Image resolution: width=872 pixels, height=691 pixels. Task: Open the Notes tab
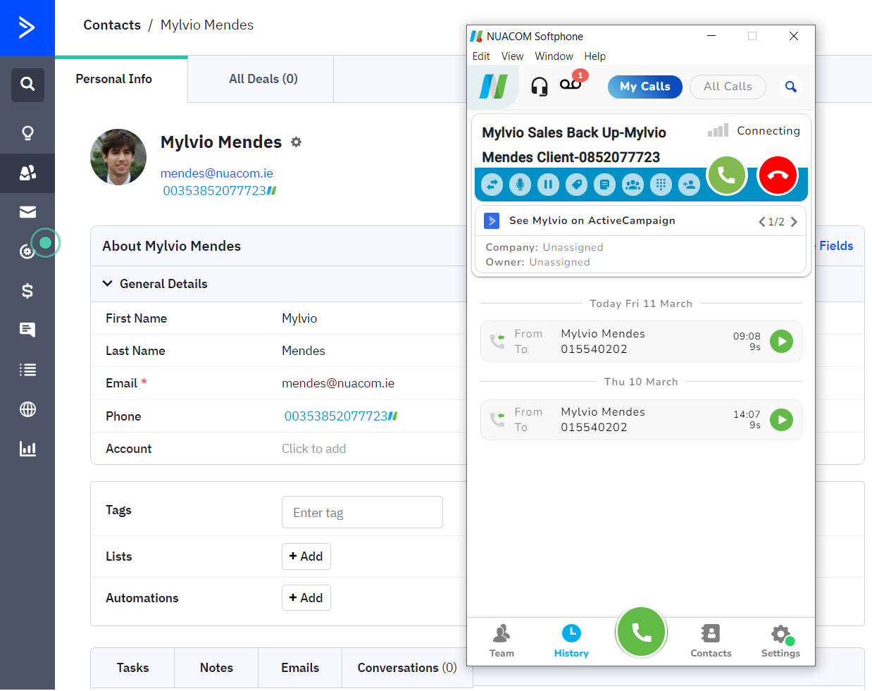point(216,668)
